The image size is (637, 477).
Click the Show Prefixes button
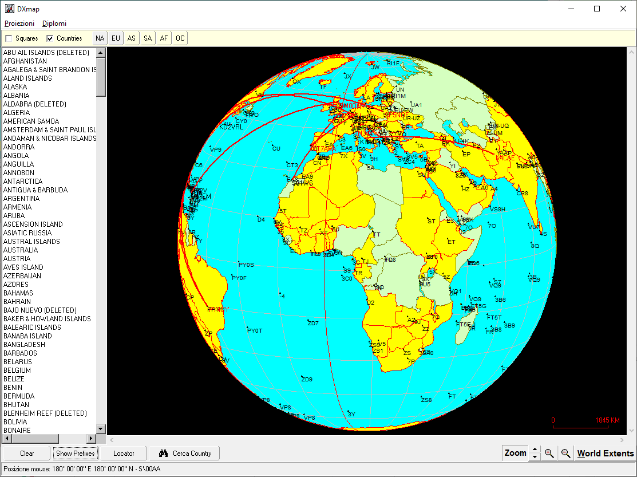(x=75, y=454)
